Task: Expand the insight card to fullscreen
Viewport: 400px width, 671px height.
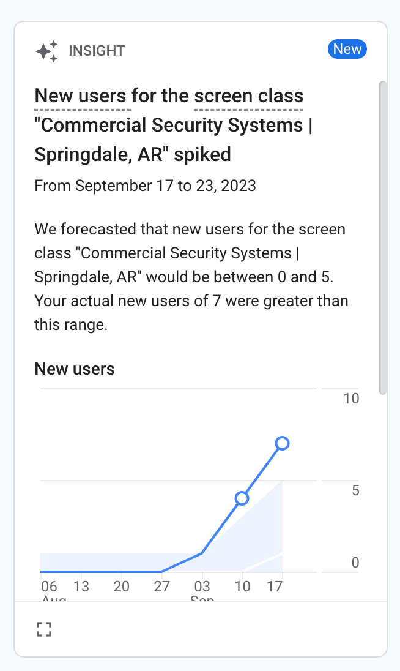Action: click(43, 629)
